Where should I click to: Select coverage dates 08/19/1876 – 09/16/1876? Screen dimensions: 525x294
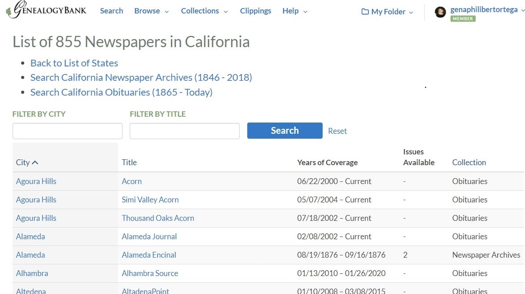341,255
